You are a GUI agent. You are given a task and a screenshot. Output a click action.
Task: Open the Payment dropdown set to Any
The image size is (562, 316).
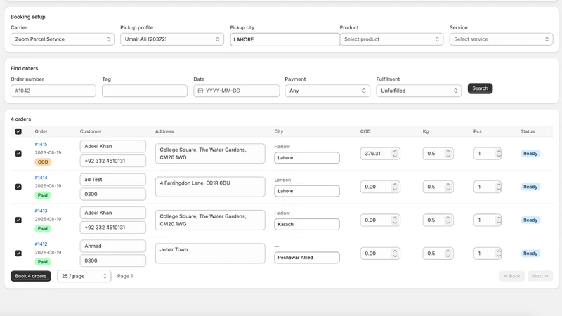327,91
